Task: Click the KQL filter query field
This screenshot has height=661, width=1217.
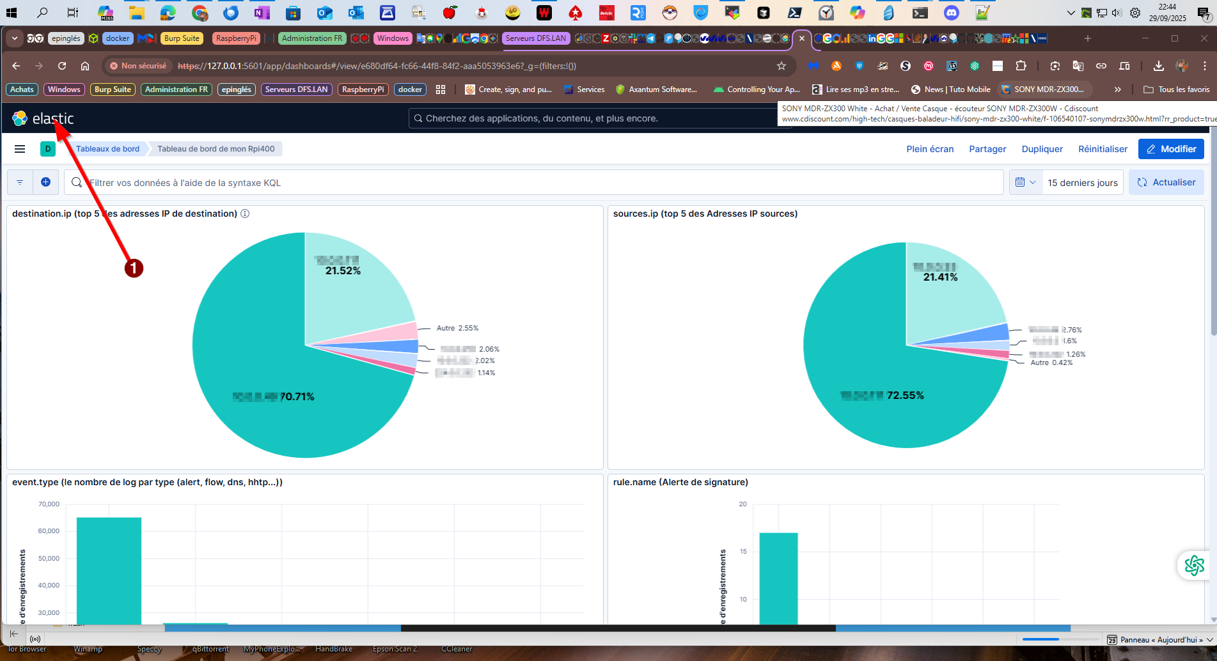Action: [x=544, y=183]
